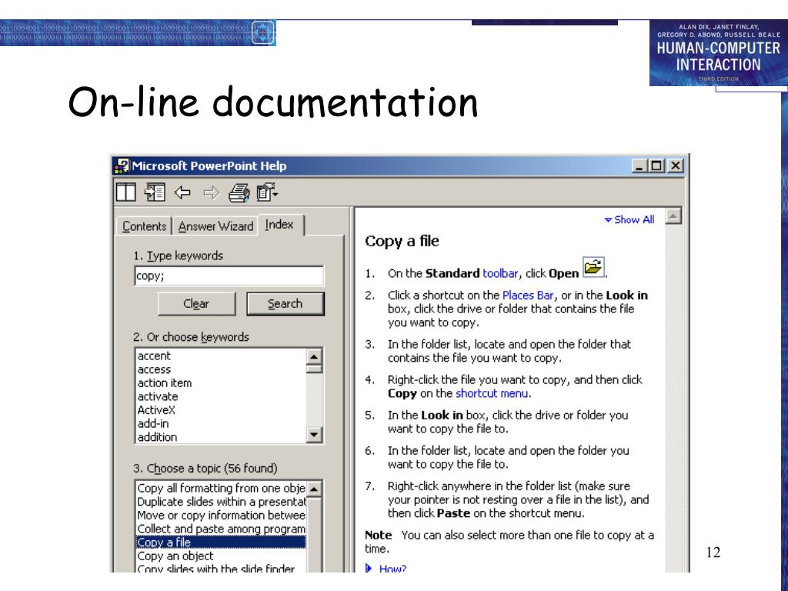Click the PowerPoint Help title bar icon
The image size is (788, 591).
pyautogui.click(x=122, y=166)
